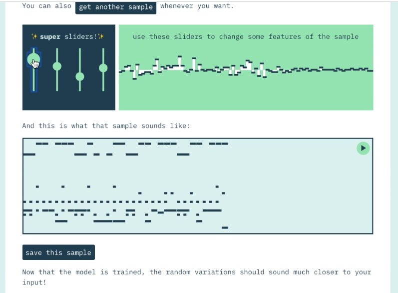Click the third slider's low-positioned handle
Image resolution: width=398 pixels, height=293 pixels.
point(80,76)
